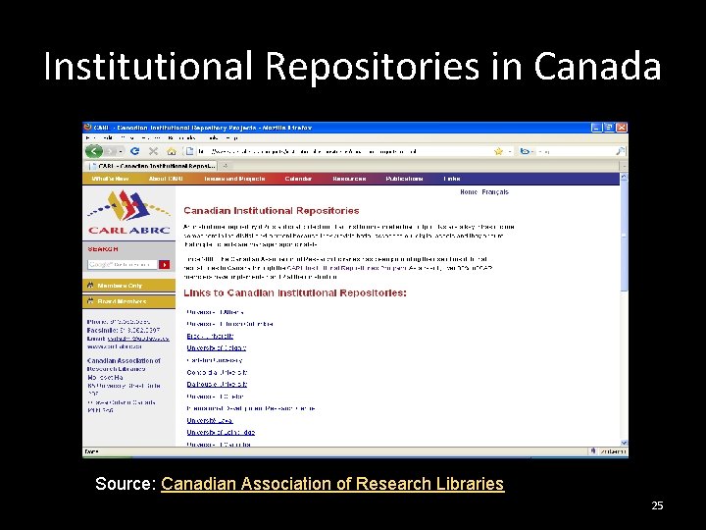The width and height of the screenshot is (706, 530).
Task: Click the scroll-down arrow of the page scrollbar
Action: [624, 443]
